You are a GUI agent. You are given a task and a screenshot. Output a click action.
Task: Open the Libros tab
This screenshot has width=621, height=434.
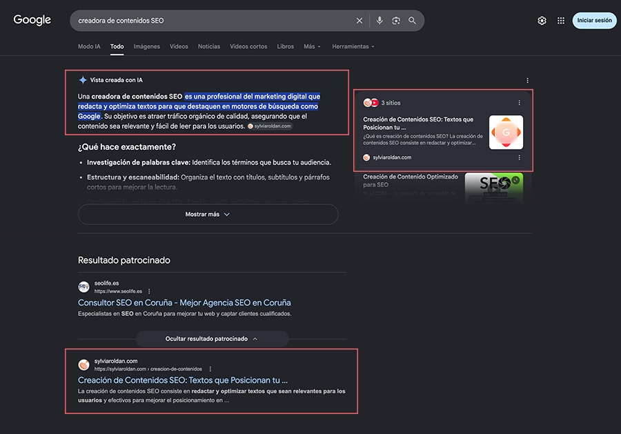[x=285, y=46]
